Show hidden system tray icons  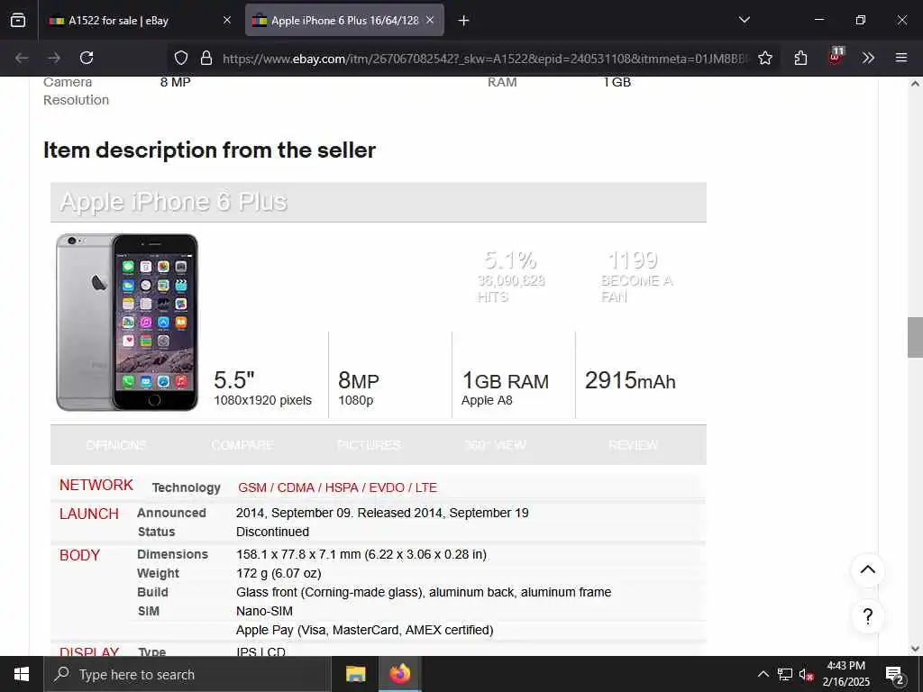pos(763,674)
